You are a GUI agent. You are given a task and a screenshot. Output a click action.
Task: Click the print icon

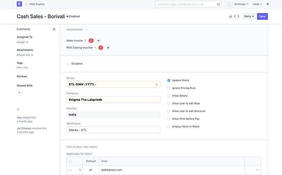(231, 17)
